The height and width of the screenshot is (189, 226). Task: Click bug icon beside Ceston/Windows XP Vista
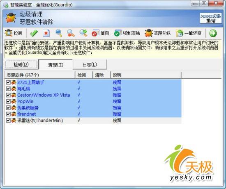pyautogui.click(x=14, y=95)
